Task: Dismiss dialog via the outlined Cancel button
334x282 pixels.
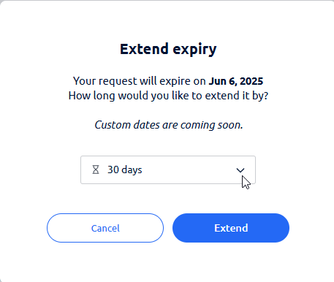Action: point(105,228)
